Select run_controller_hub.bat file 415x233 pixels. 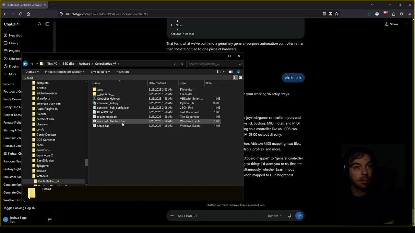[111, 121]
